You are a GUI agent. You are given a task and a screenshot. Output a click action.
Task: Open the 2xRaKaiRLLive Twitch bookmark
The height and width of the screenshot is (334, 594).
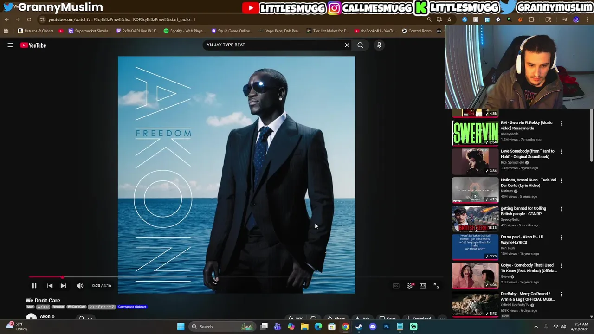[137, 31]
